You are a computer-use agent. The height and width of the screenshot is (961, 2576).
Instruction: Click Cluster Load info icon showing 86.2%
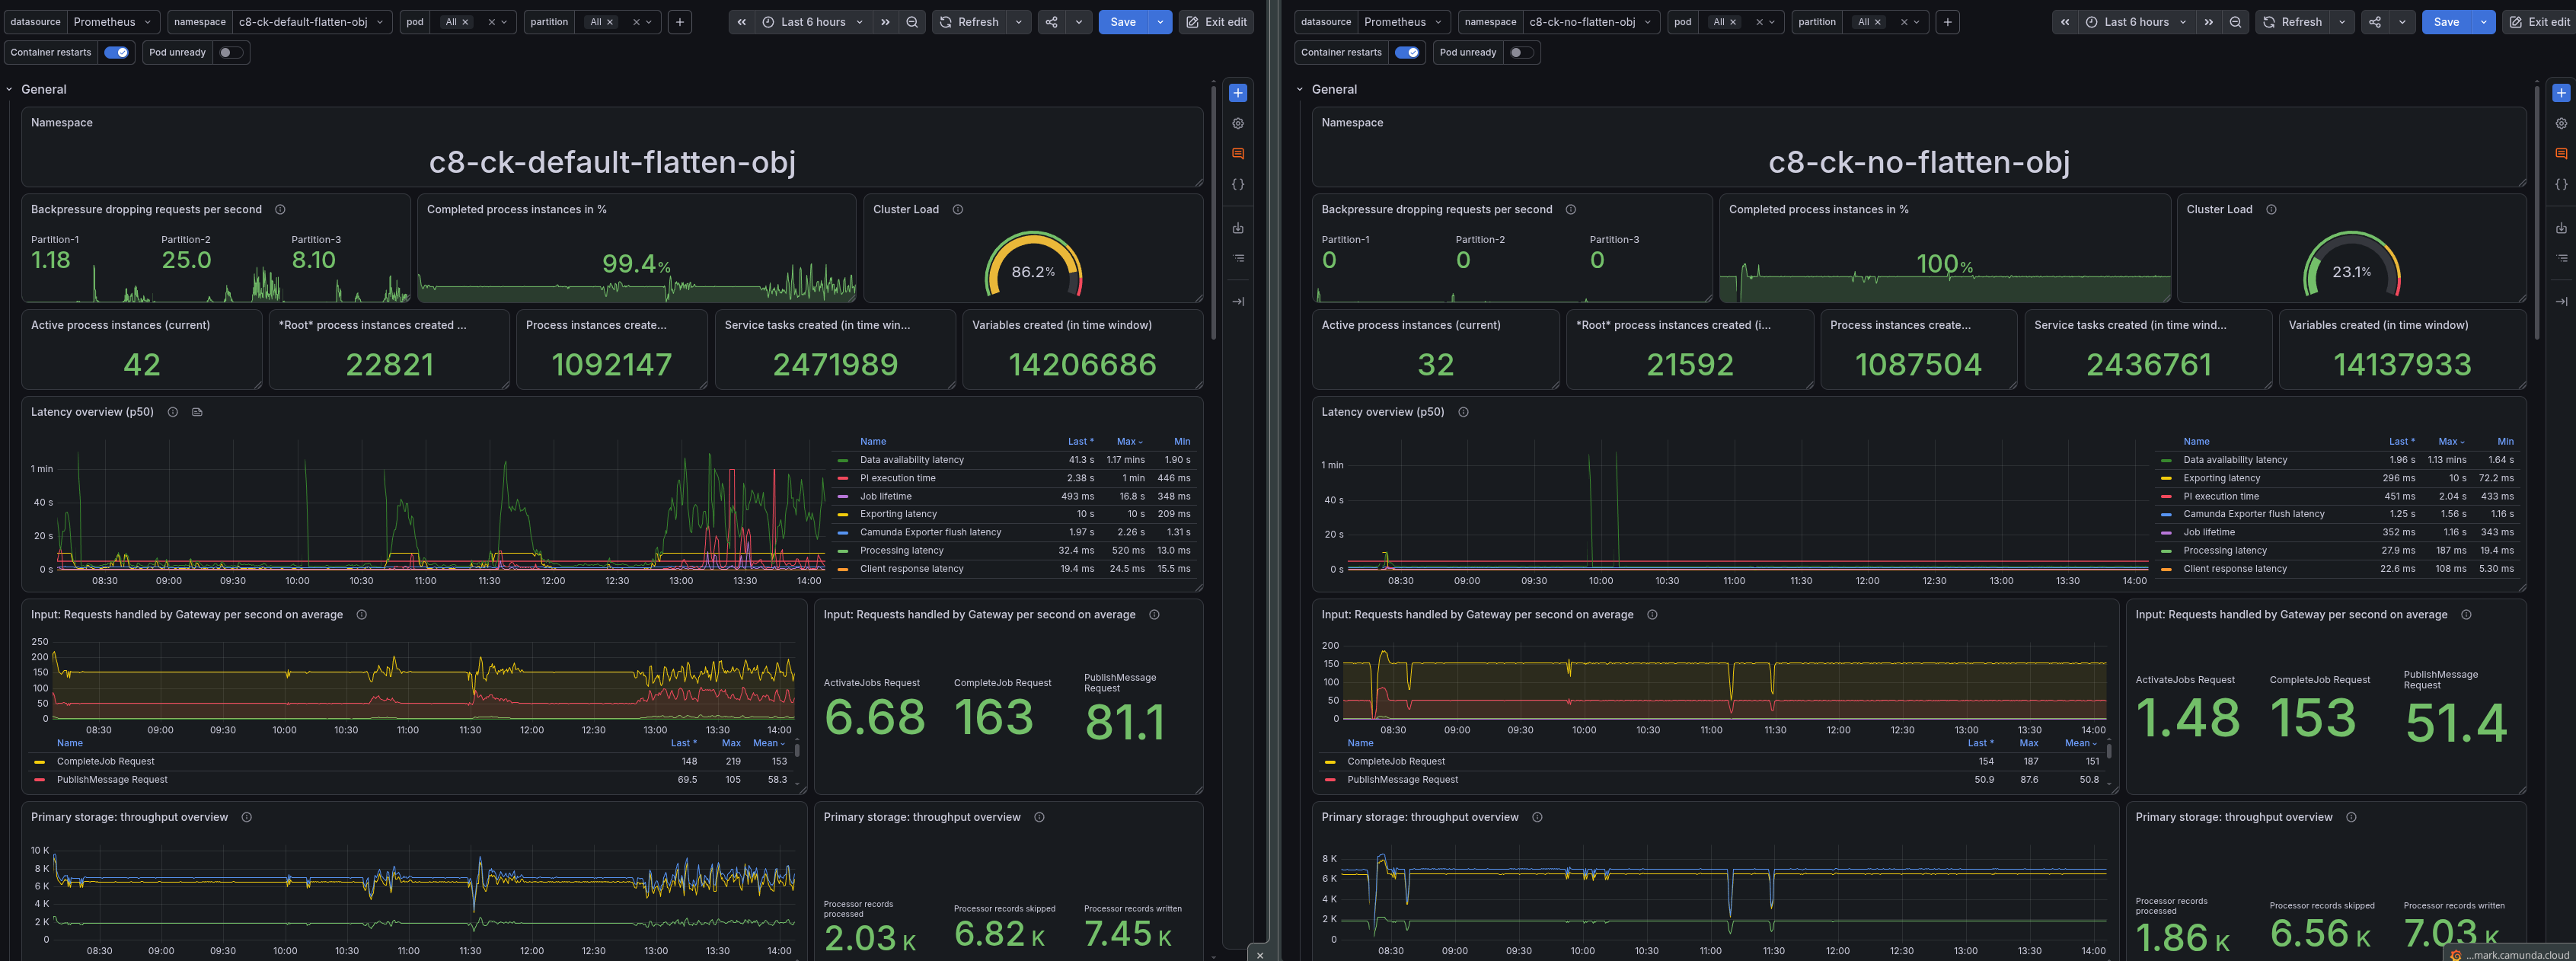tap(958, 210)
